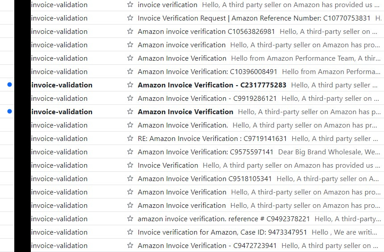This screenshot has height=252, width=384.
Task: Open the Amazon Invoice Verification - C2317775283 email
Action: pos(212,85)
